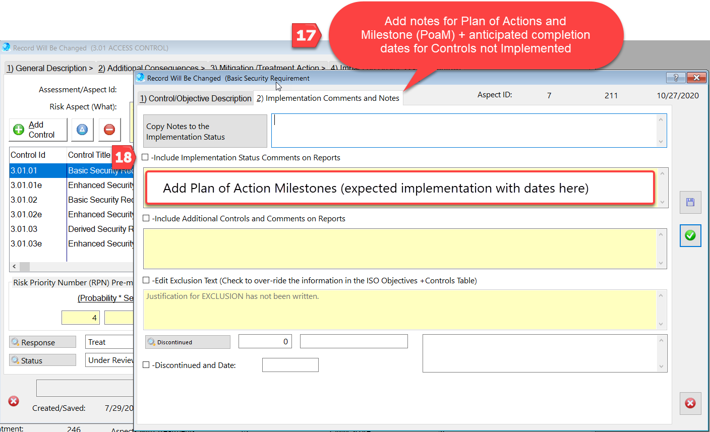Viewport: 710px width, 432px height.
Task: Click the Add Control button
Action: 38,130
